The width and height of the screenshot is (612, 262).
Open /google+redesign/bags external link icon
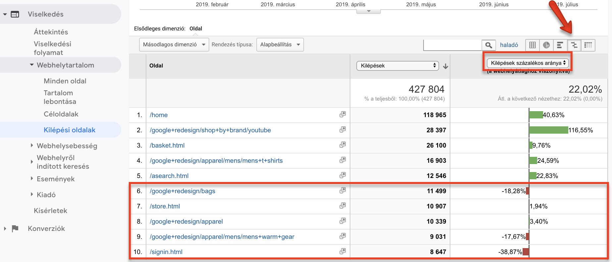pyautogui.click(x=342, y=190)
